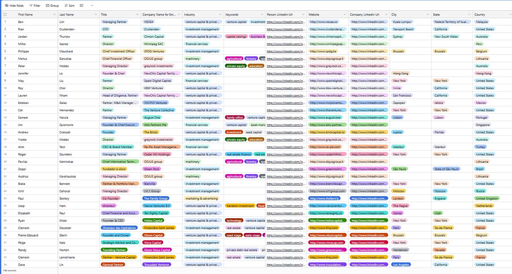
Task: Open Company Name column dropdown arrow
Action: pyautogui.click(x=179, y=14)
